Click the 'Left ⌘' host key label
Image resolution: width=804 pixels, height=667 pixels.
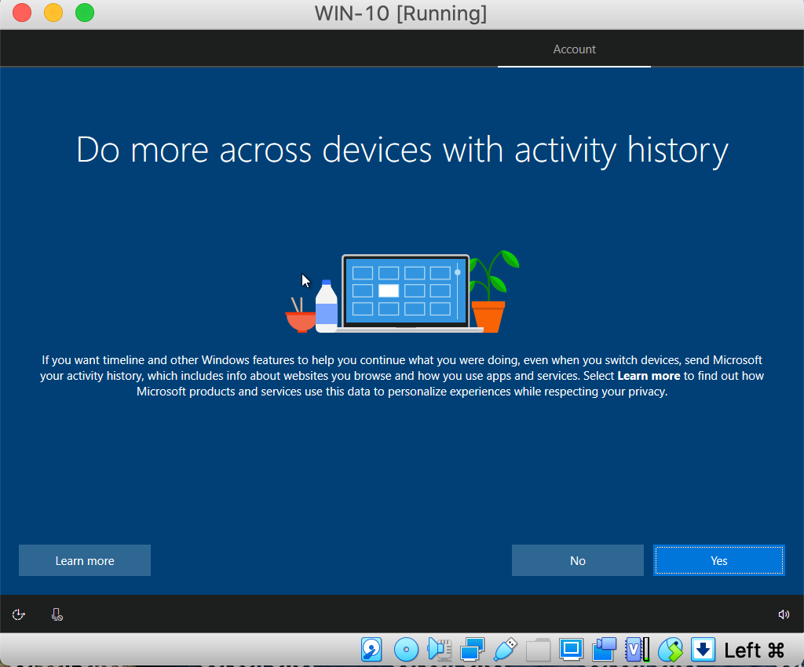tap(755, 651)
